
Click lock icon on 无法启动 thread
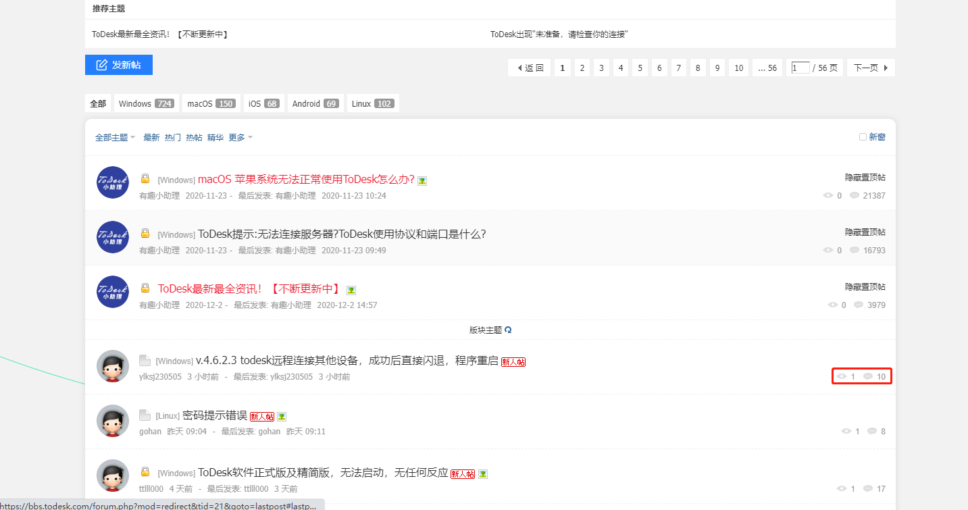pos(145,472)
